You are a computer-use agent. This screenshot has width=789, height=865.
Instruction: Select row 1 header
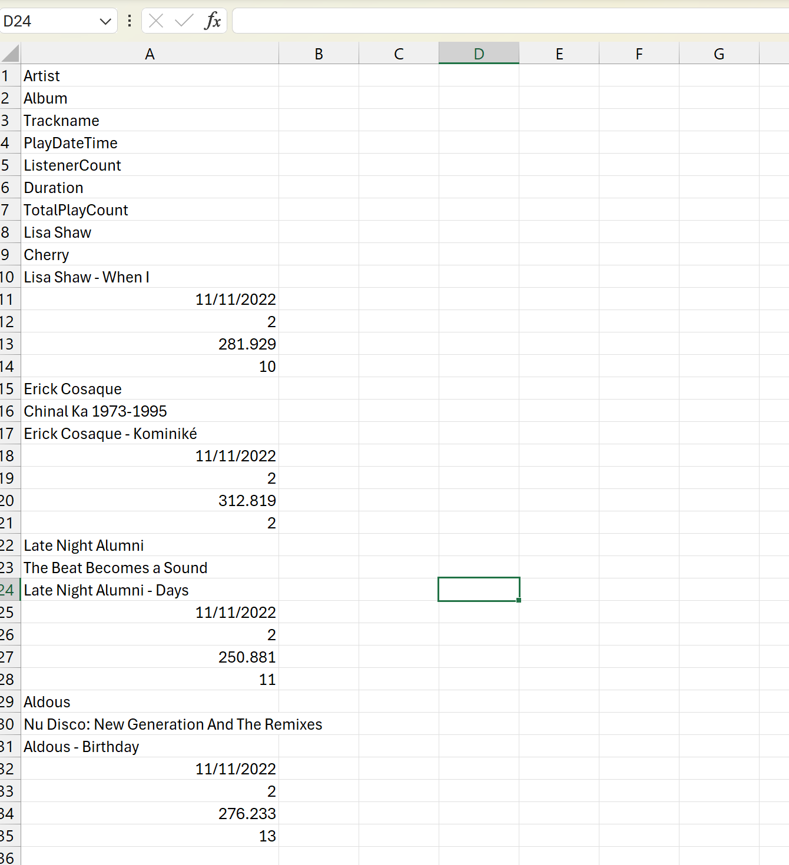[x=7, y=76]
